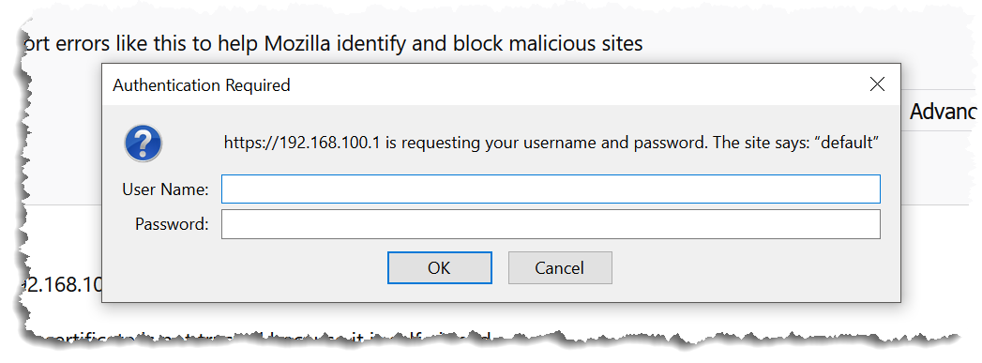
Task: Select the Password label
Action: (x=172, y=224)
